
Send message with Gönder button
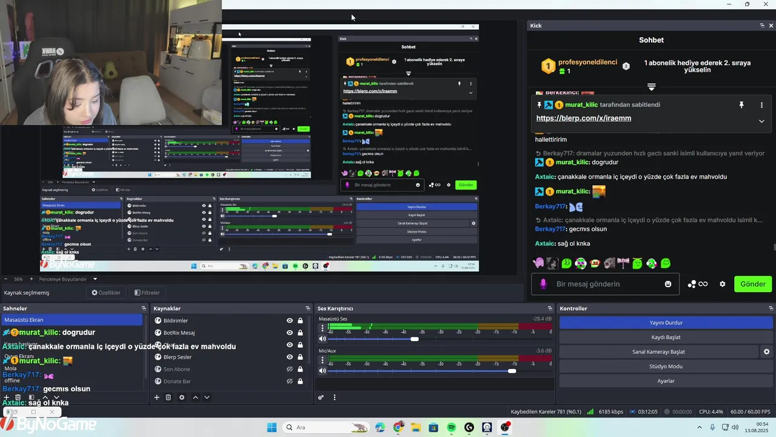(x=753, y=284)
